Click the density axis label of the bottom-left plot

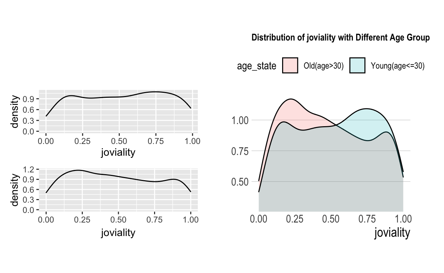coord(15,190)
